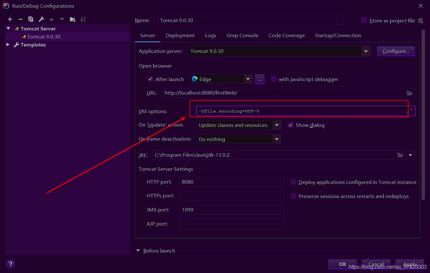430x273 pixels.
Task: Collapse Before launch section
Action: point(138,251)
